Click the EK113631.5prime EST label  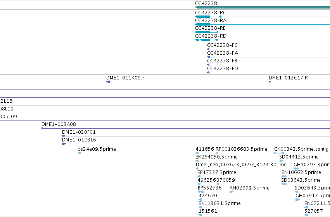point(220,203)
